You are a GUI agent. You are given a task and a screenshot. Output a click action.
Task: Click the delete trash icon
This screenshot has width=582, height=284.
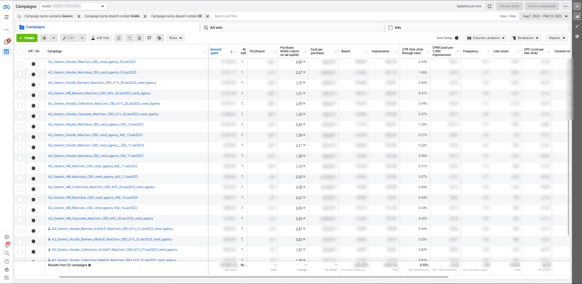pyautogui.click(x=139, y=38)
